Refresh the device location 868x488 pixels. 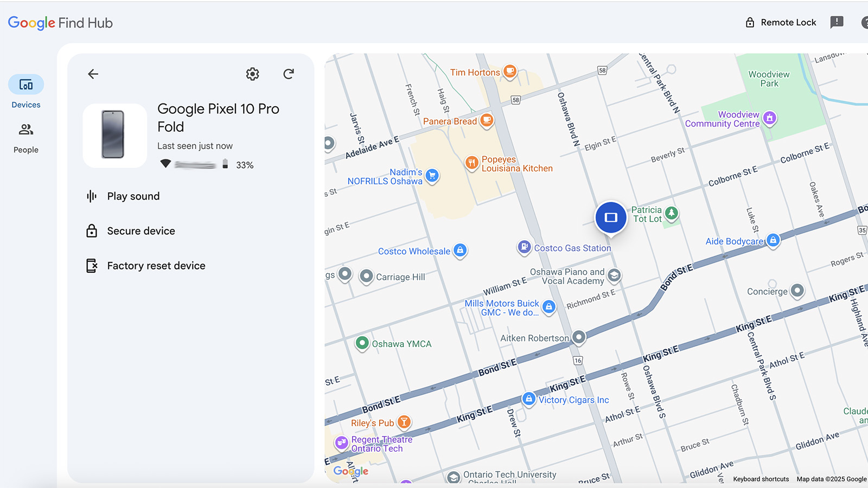pos(289,74)
